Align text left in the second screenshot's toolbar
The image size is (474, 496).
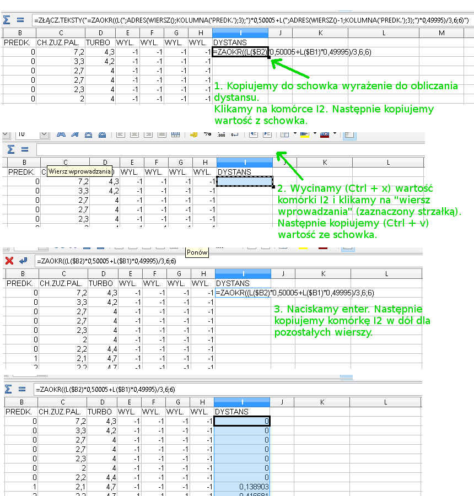click(x=120, y=134)
